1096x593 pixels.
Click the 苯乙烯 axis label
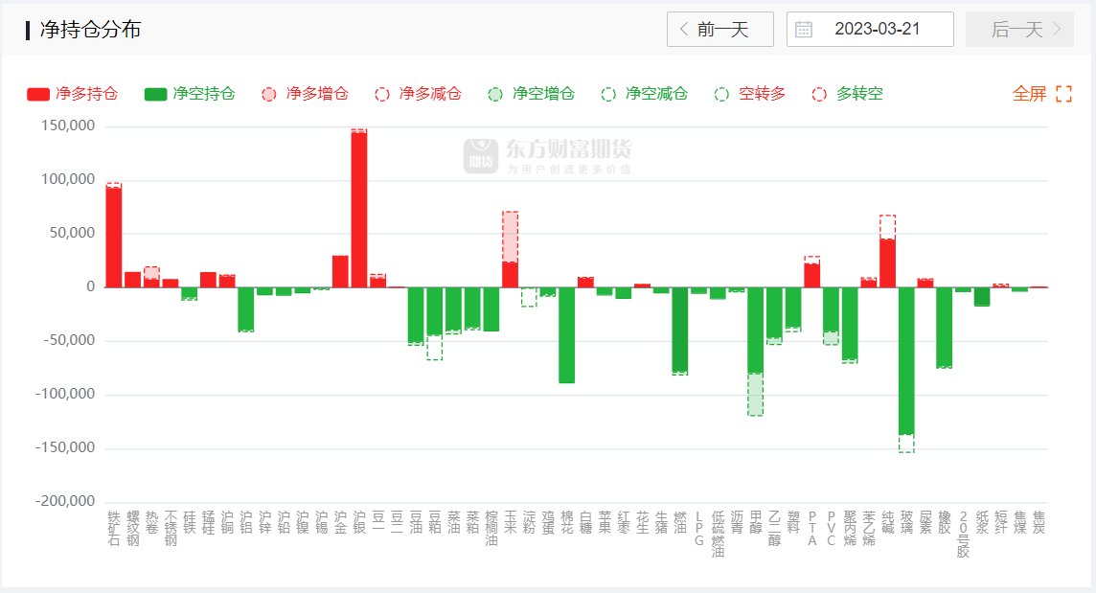[868, 529]
